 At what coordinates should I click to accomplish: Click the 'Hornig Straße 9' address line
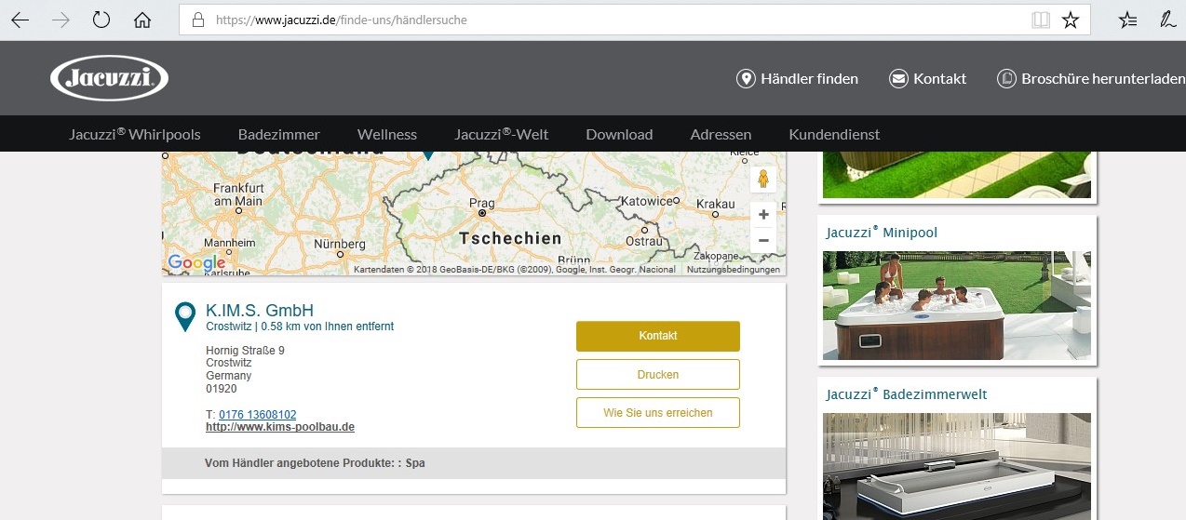point(245,351)
